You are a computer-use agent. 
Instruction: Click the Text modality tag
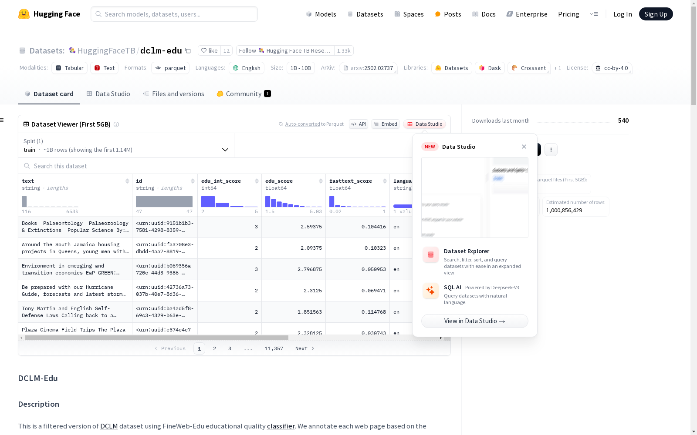(105, 68)
